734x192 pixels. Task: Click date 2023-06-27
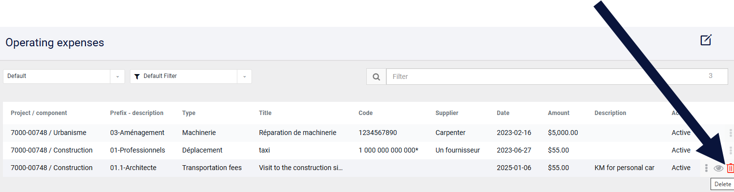[513, 150]
